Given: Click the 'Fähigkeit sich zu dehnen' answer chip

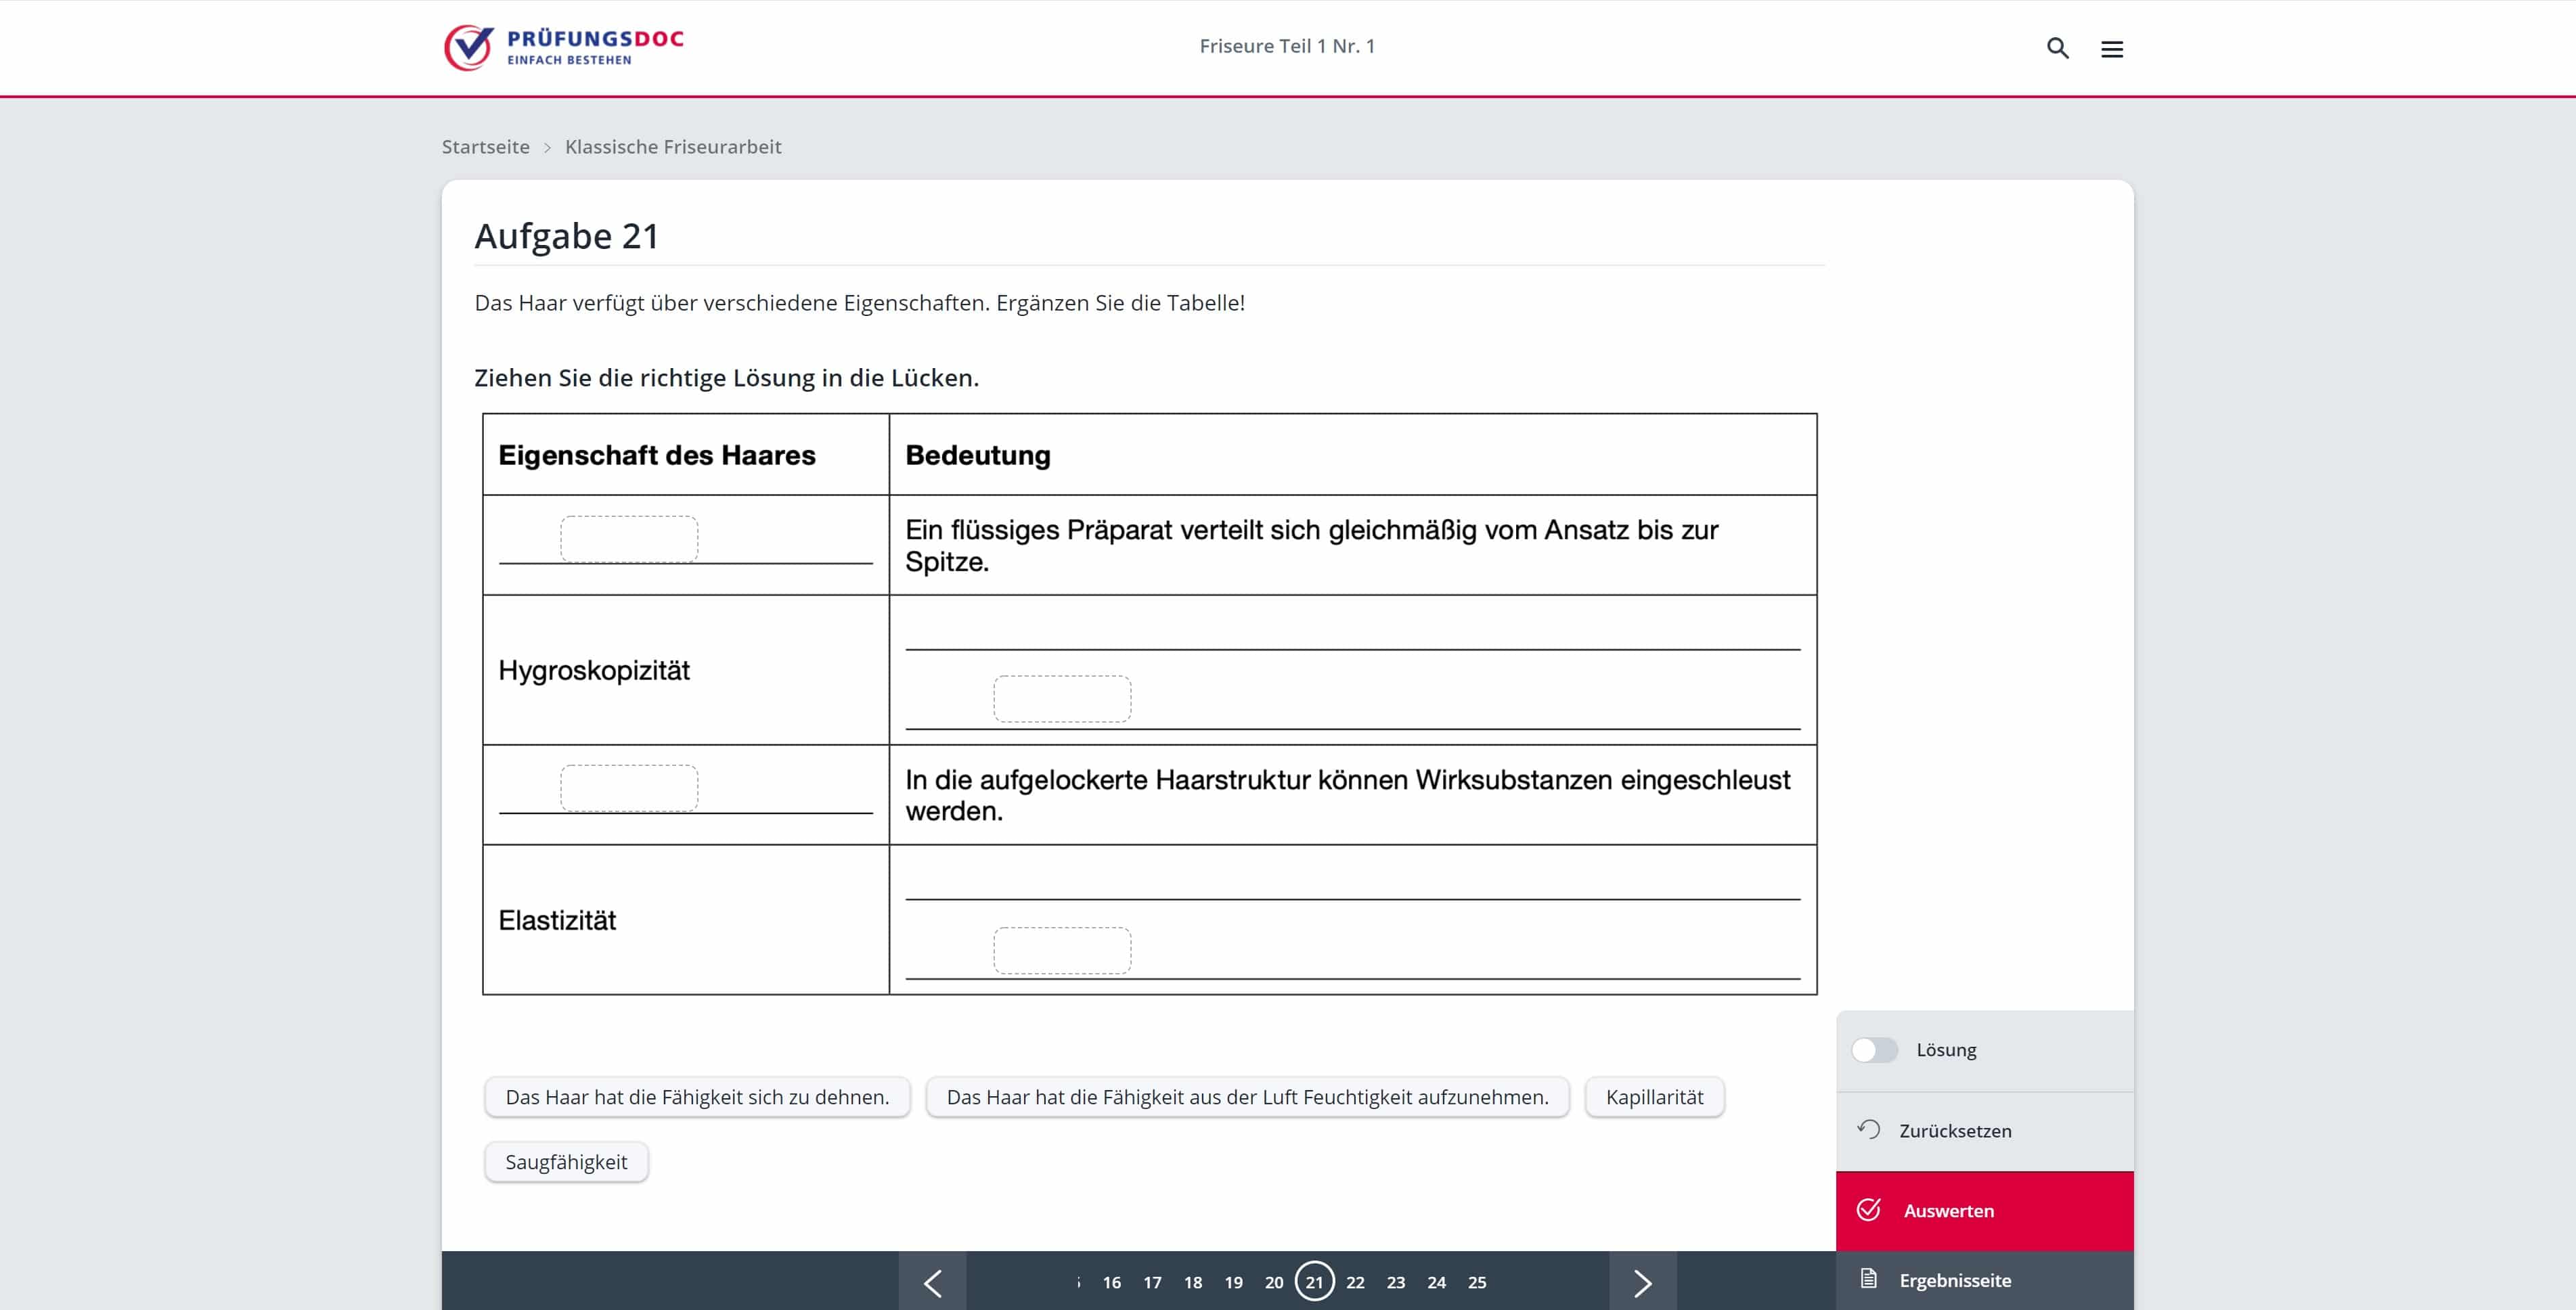Looking at the screenshot, I should click(697, 1097).
